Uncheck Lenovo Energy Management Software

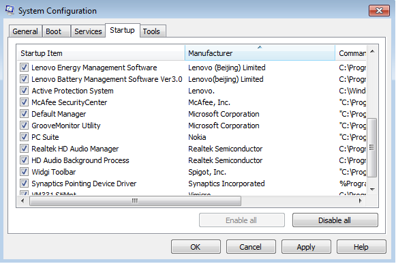pyautogui.click(x=25, y=68)
